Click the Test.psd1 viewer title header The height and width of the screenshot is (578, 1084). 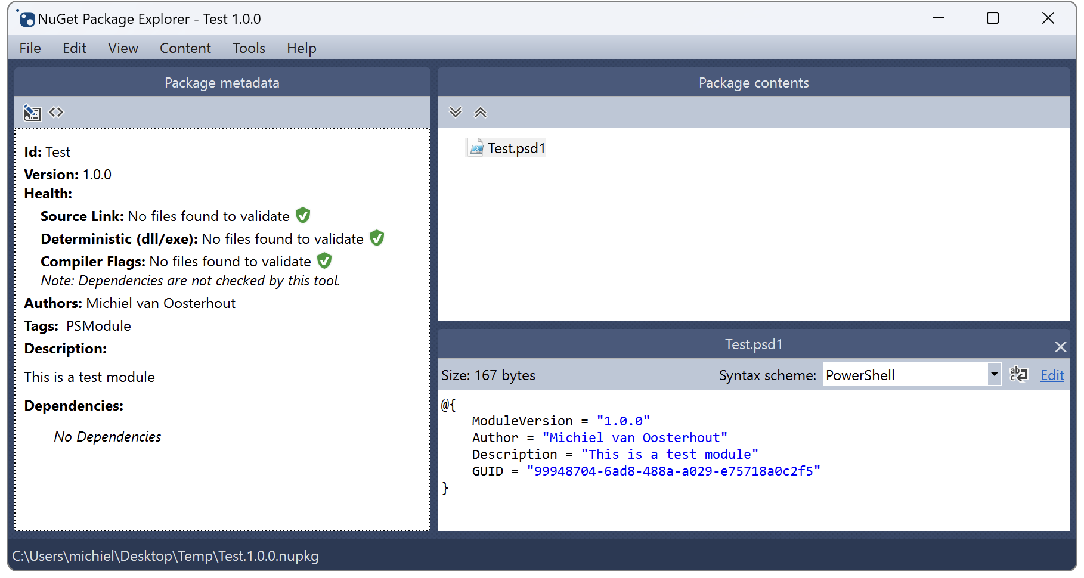coord(754,344)
